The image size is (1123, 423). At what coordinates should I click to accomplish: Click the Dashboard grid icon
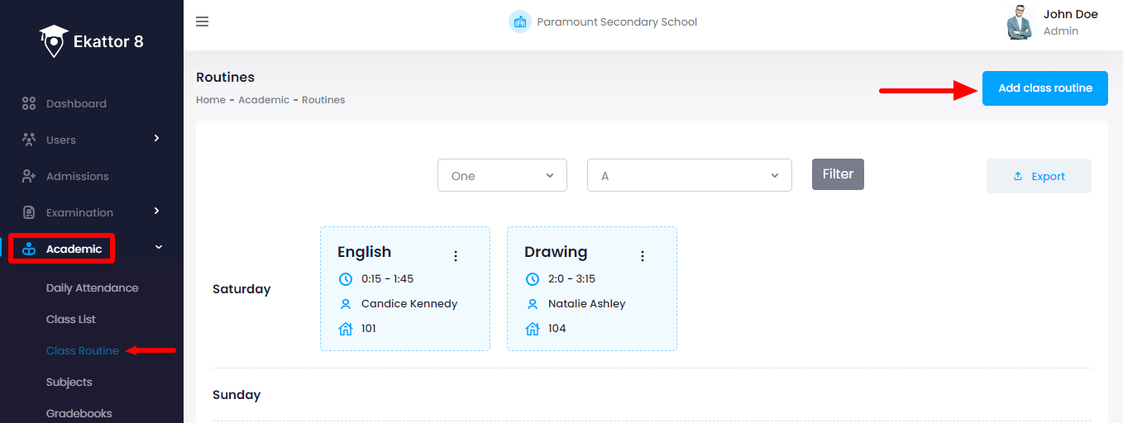pyautogui.click(x=29, y=103)
